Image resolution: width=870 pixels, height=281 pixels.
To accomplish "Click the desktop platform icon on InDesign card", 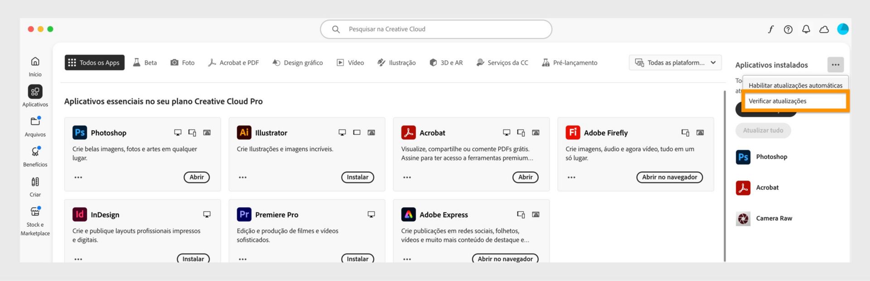I will click(207, 214).
